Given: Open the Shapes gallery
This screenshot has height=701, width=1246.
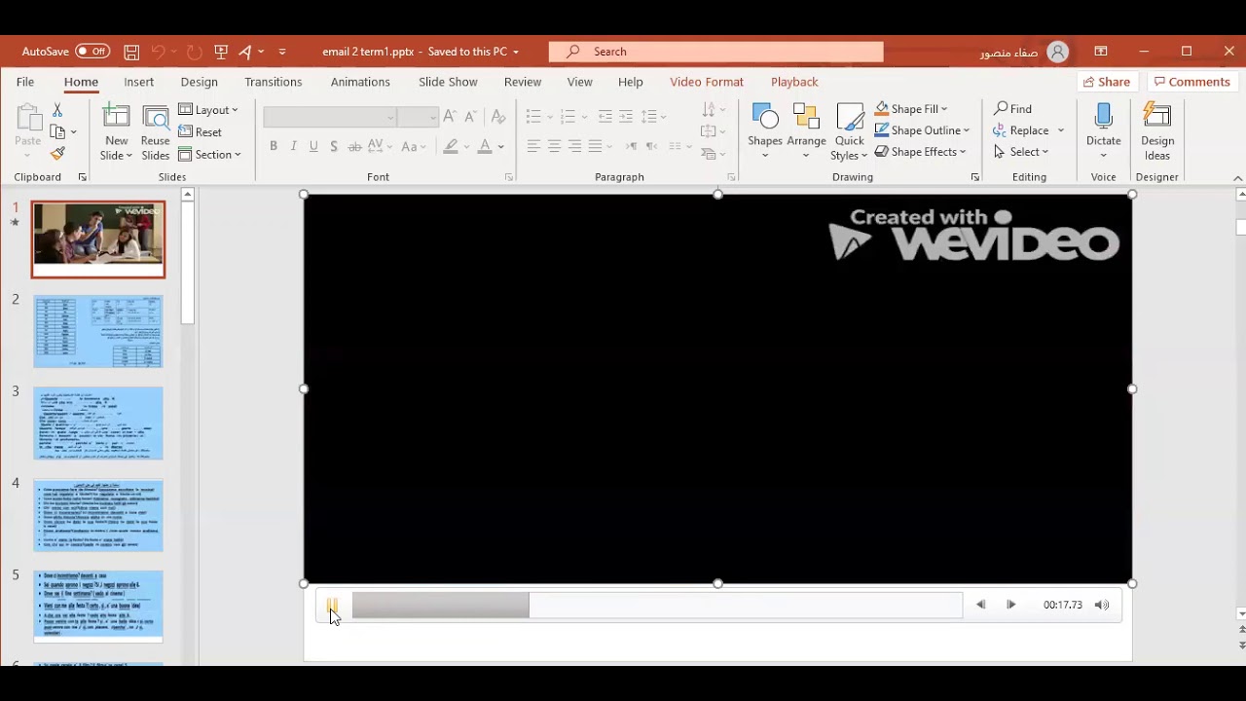Looking at the screenshot, I should 765,132.
